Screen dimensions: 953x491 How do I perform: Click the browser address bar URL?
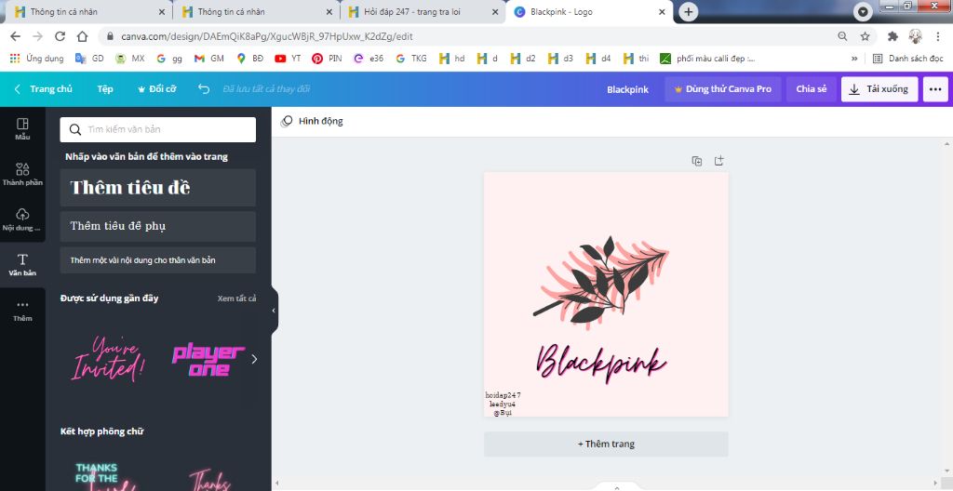(x=266, y=36)
